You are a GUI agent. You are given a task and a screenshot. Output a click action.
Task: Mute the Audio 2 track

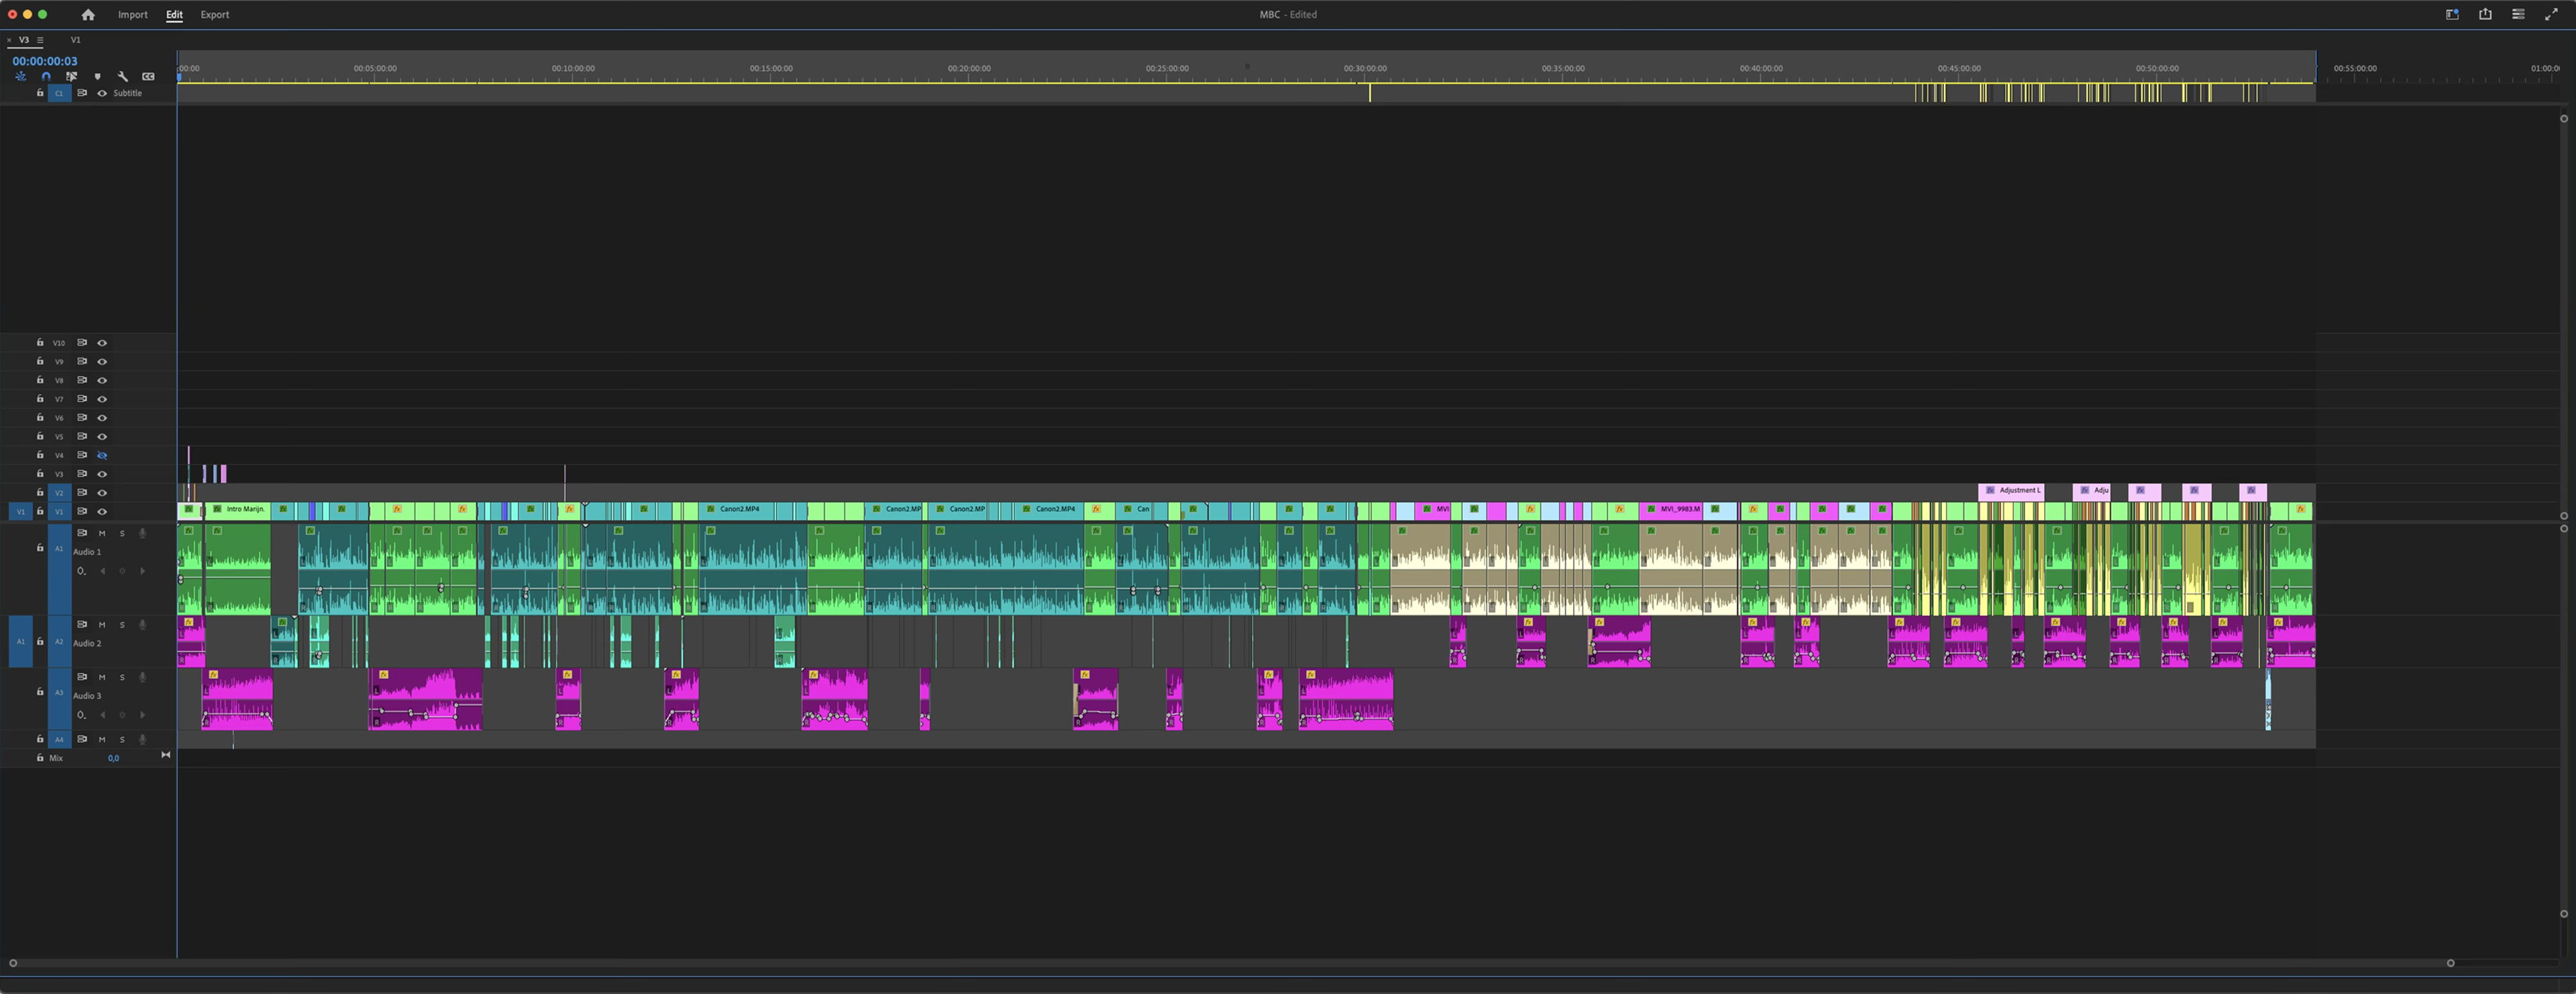[102, 625]
